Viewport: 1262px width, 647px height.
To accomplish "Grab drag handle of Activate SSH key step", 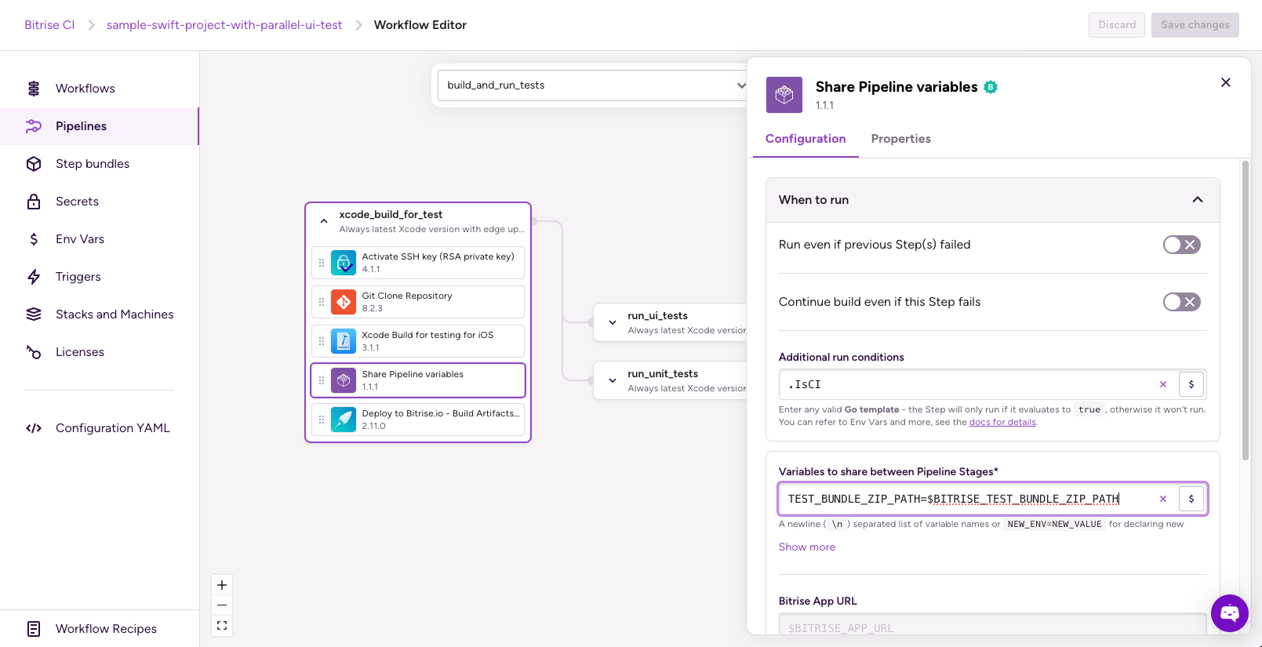I will [x=322, y=263].
